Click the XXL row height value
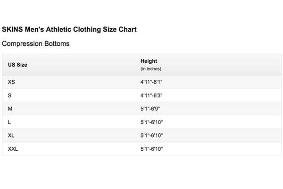 tap(151, 149)
